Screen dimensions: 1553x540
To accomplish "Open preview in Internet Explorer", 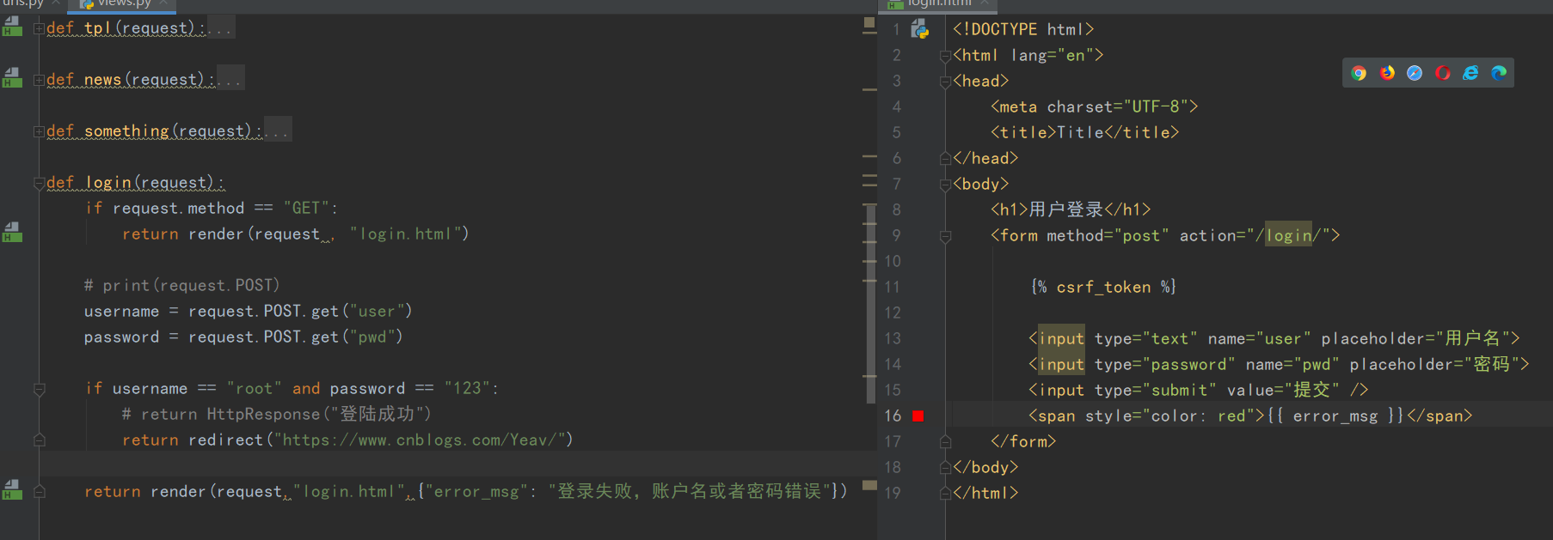I will (x=1470, y=73).
